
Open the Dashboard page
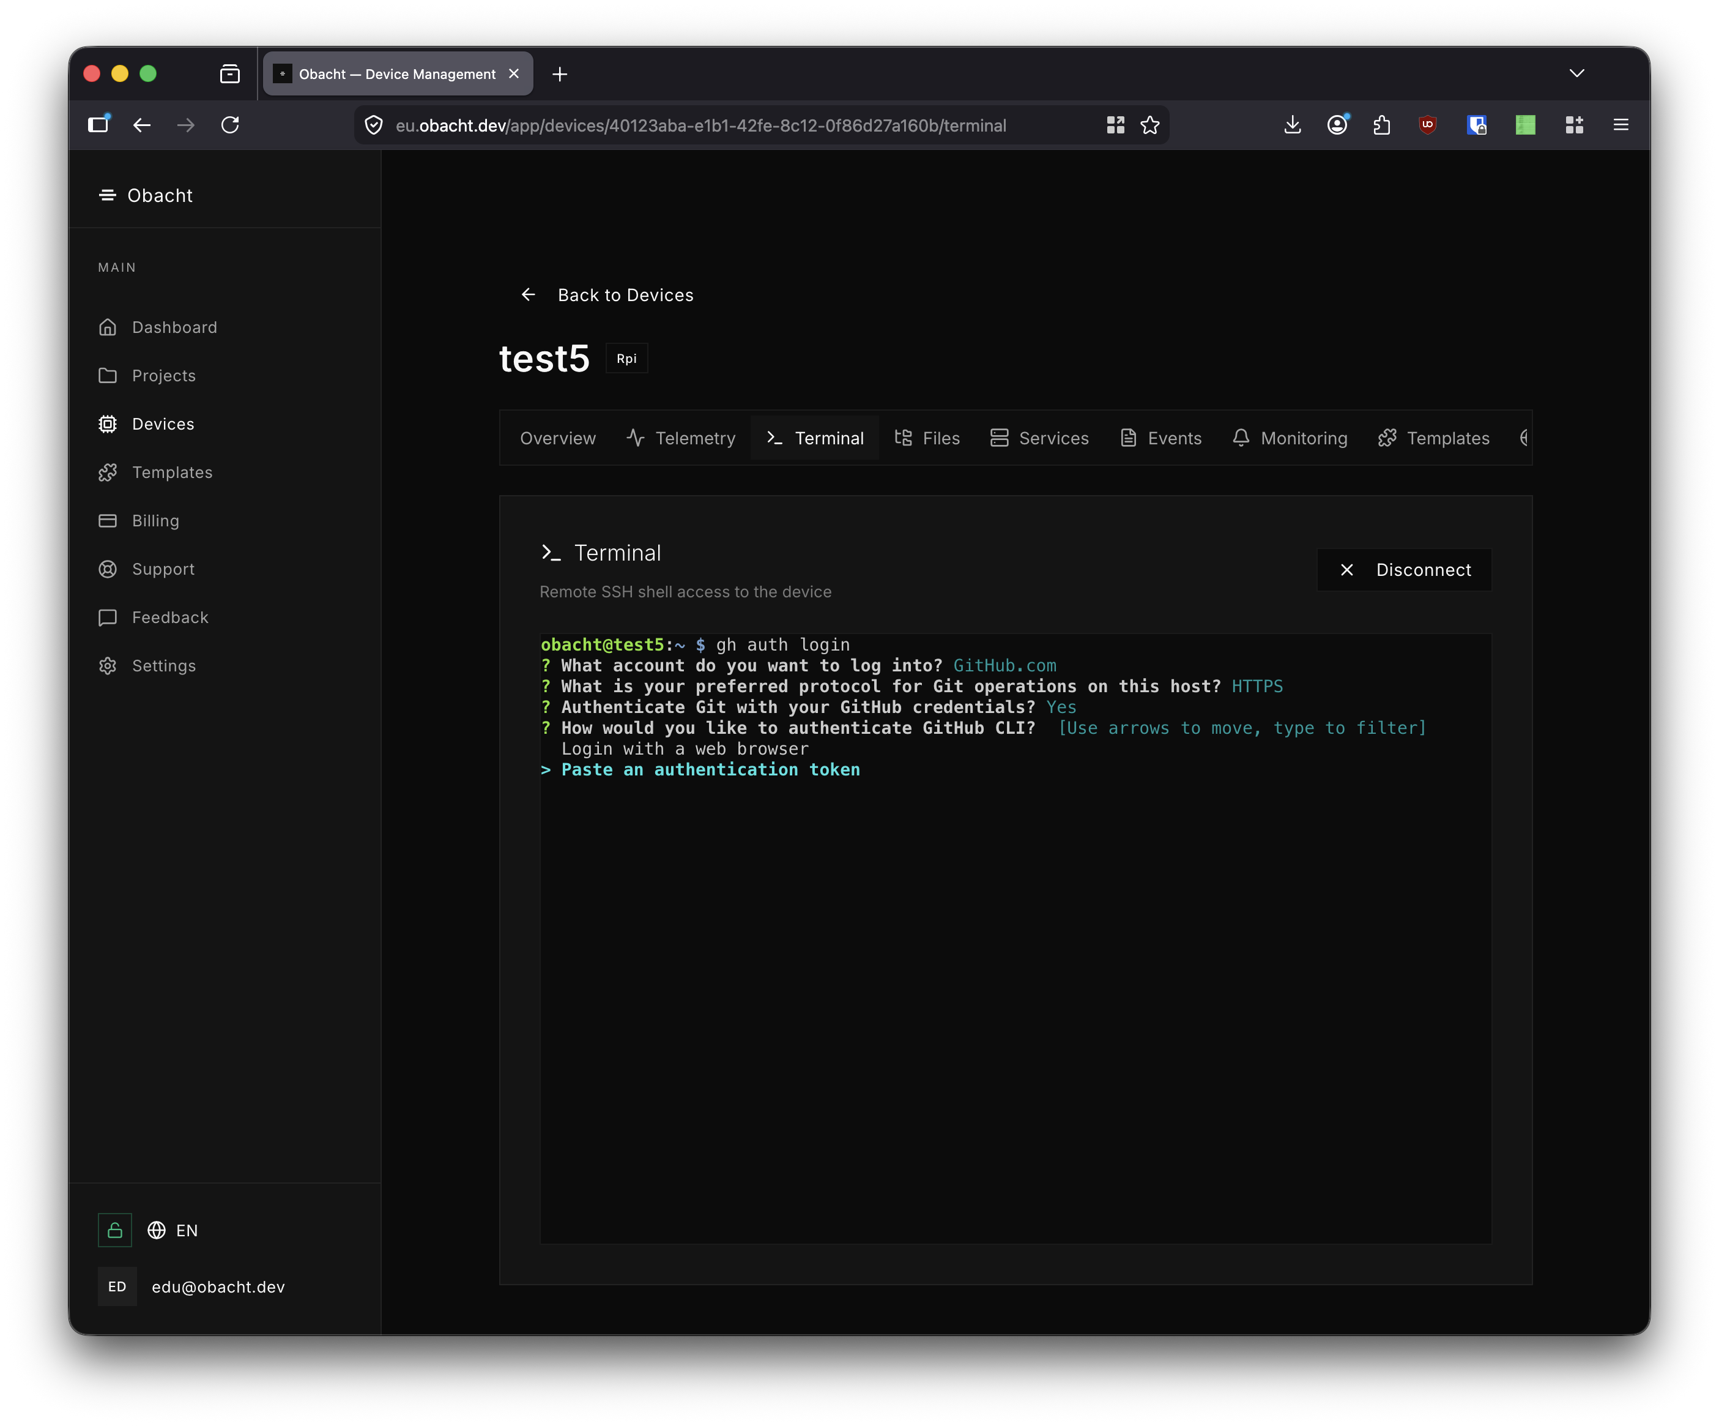(158, 327)
